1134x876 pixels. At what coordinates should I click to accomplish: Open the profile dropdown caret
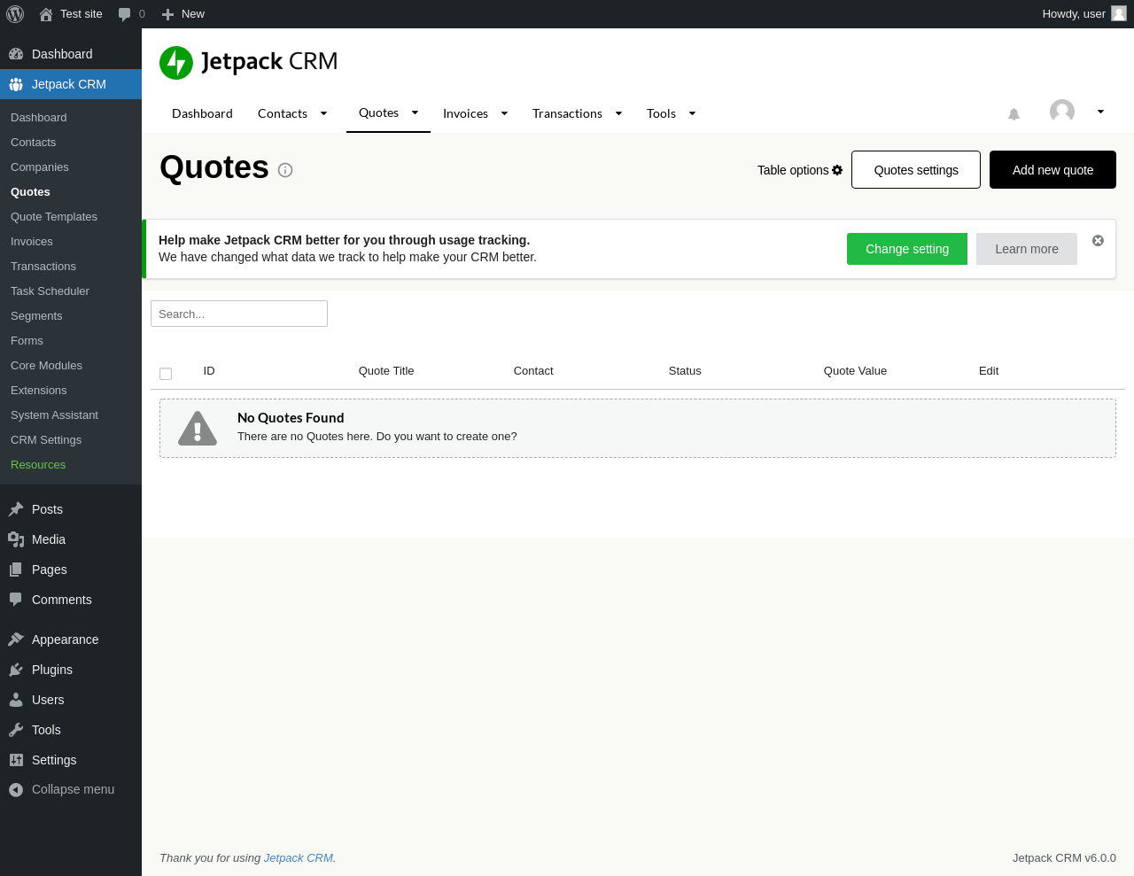tap(1100, 112)
